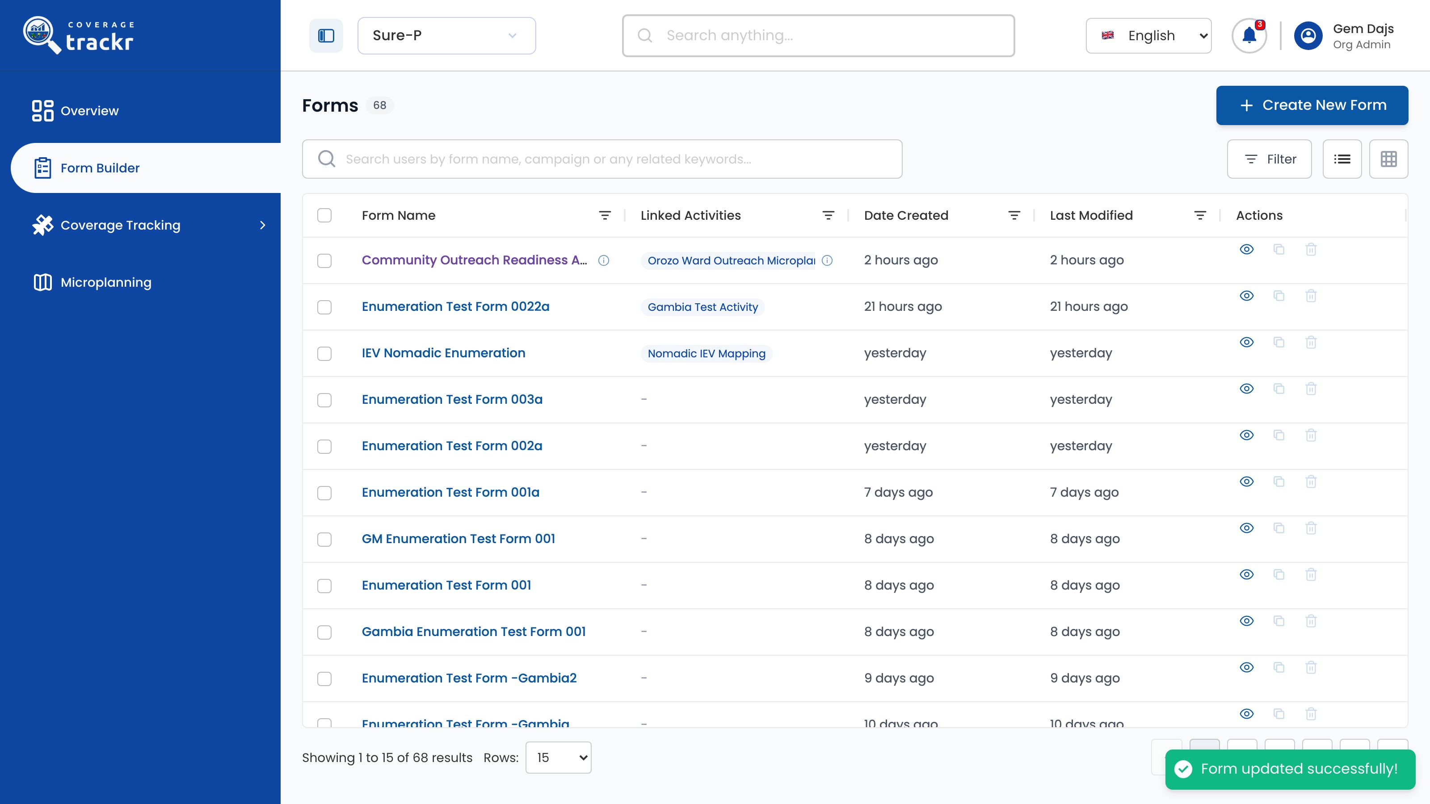This screenshot has height=804, width=1430.
Task: View Enumeration Test Form 0022a
Action: coord(1247,296)
